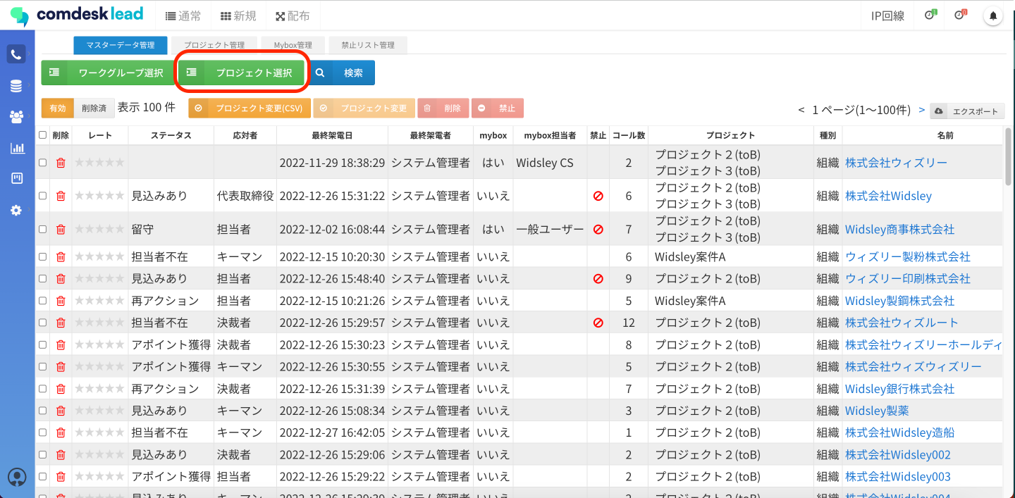Screen dimensions: 1015x498
Task: Click the エクスポート export button
Action: click(x=968, y=111)
